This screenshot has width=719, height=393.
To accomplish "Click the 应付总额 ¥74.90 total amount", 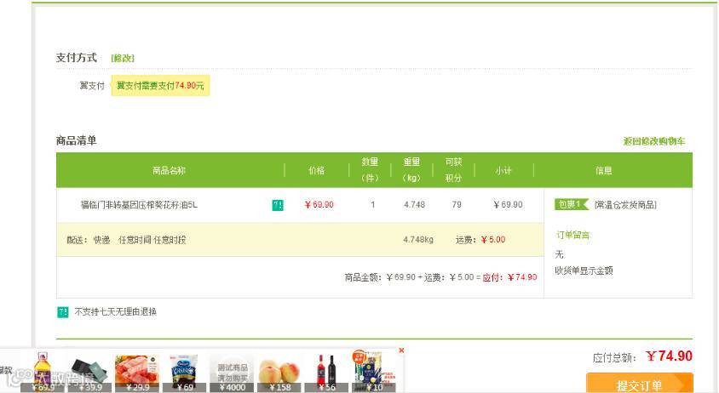I will (x=642, y=356).
